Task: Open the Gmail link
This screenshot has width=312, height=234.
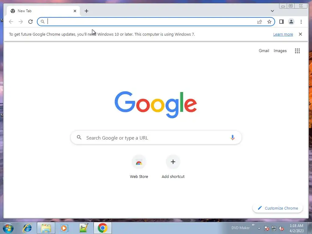Action: [264, 51]
